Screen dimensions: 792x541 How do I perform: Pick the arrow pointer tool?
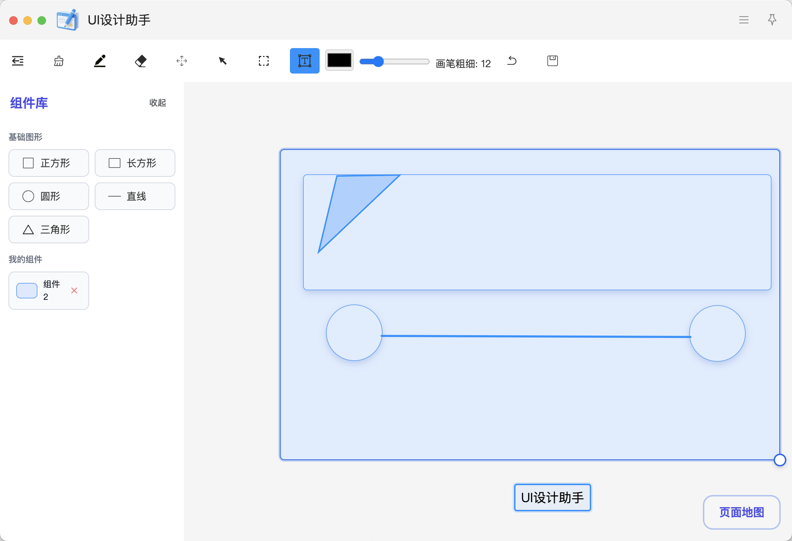(x=223, y=61)
